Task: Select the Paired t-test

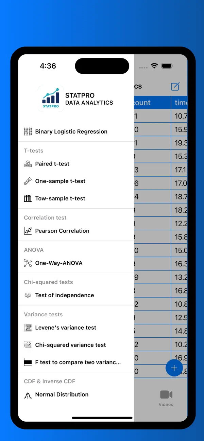Action: [51, 164]
